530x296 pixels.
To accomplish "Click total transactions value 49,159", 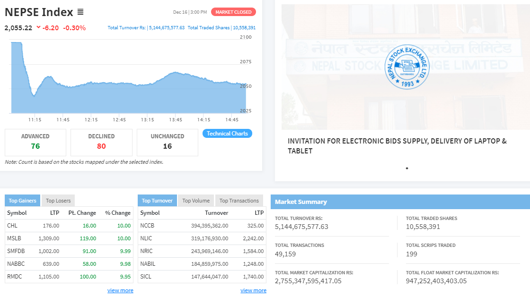I will tap(285, 254).
